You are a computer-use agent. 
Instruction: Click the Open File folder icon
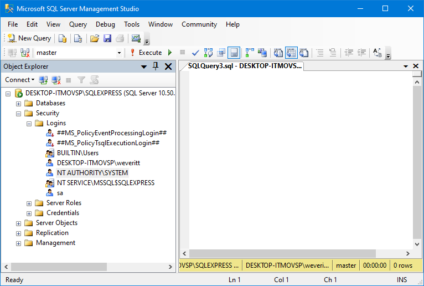click(x=95, y=38)
